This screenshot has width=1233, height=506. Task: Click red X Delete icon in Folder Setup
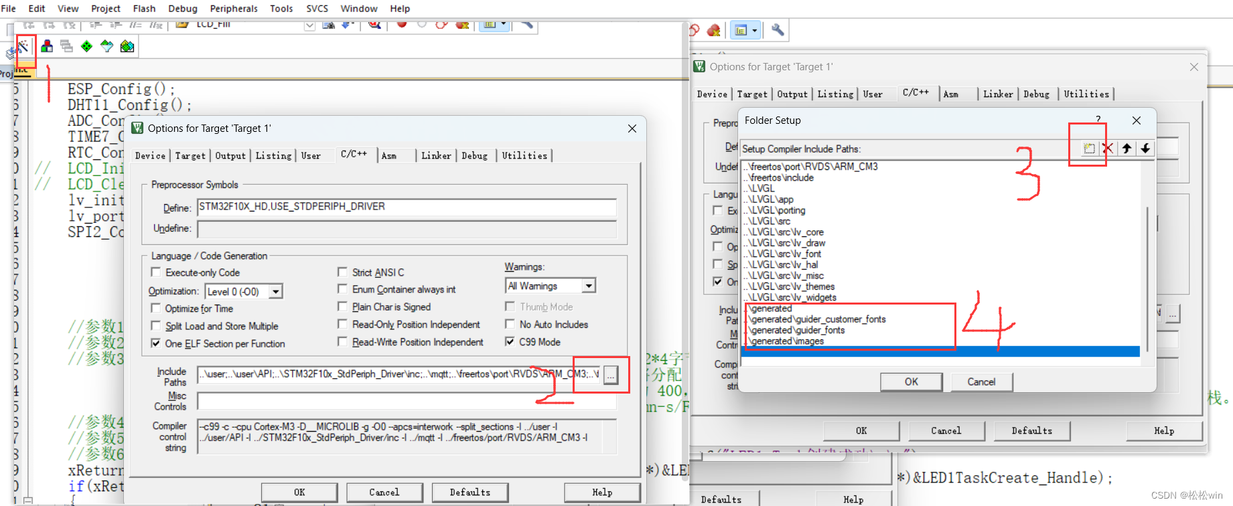(x=1108, y=149)
